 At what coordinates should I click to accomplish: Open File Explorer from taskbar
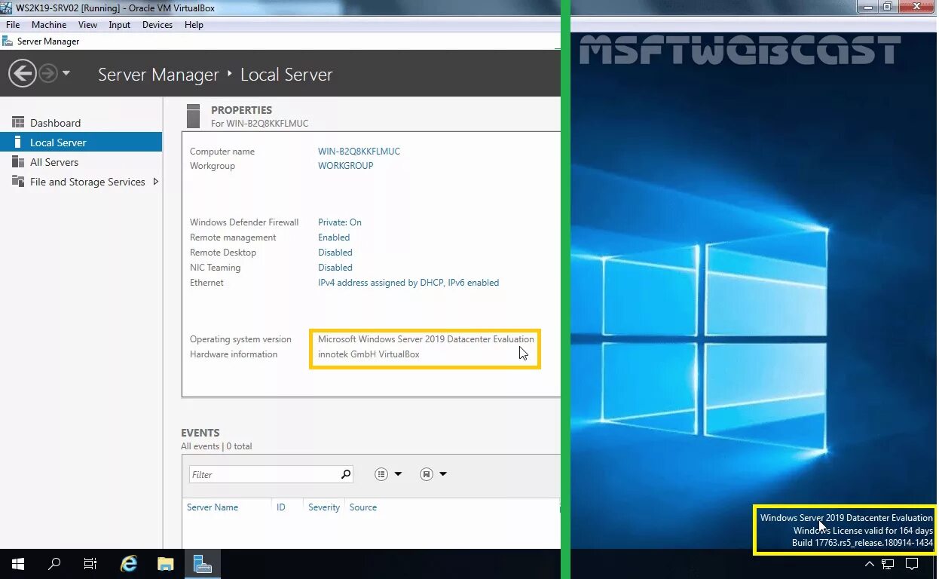tap(166, 563)
